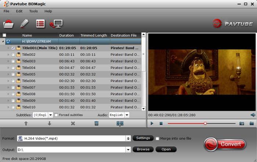257x162 pixels.
Task: Open the Subtitles dropdown arrow
Action: (x=51, y=115)
